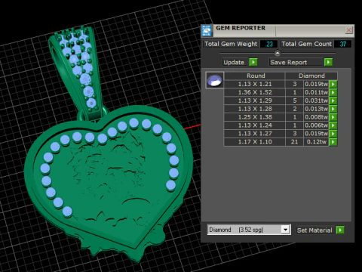Open the Diamond material dropdown
The width and height of the screenshot is (362, 272).
[x=285, y=230]
